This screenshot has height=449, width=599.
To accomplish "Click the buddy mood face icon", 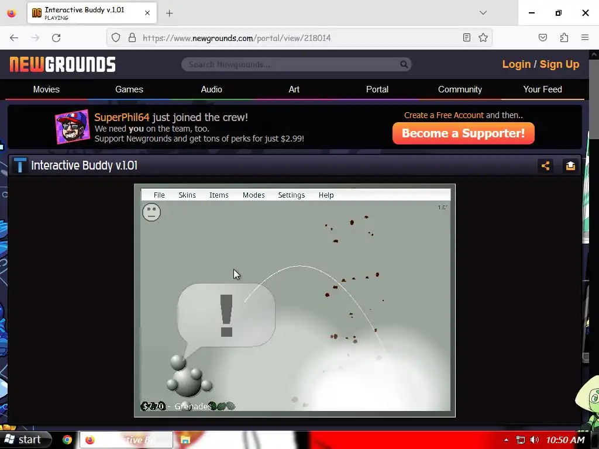I will point(152,212).
